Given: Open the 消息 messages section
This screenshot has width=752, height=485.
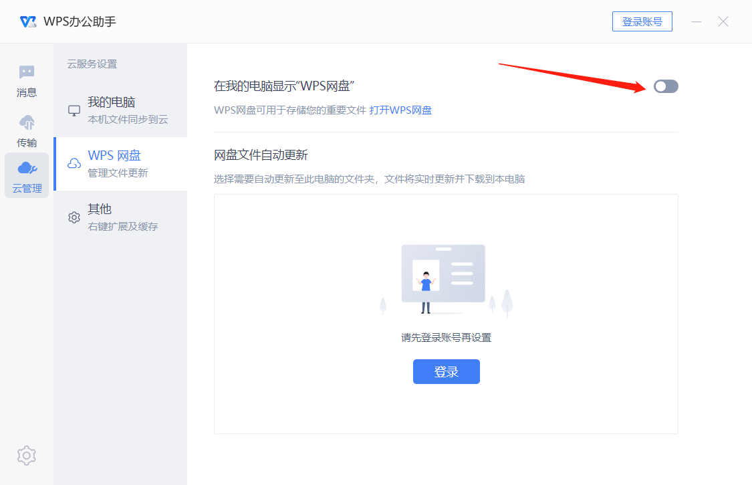Looking at the screenshot, I should click(x=27, y=81).
